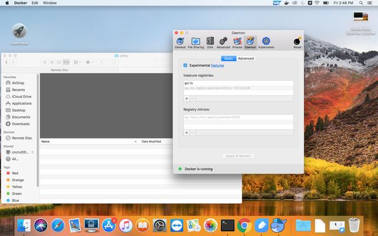Remove registry mirror with minus button

[193, 132]
